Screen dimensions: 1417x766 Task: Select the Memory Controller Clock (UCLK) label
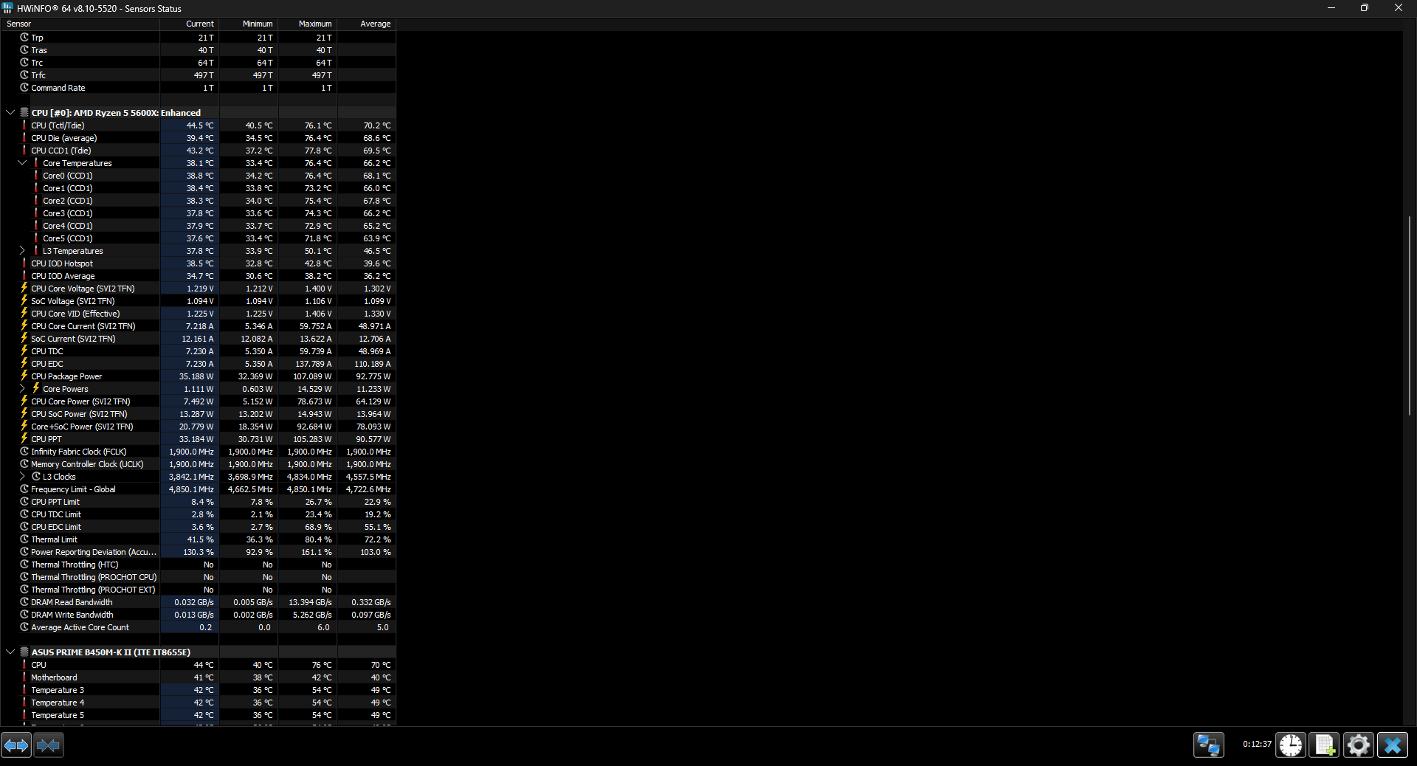[x=87, y=464]
